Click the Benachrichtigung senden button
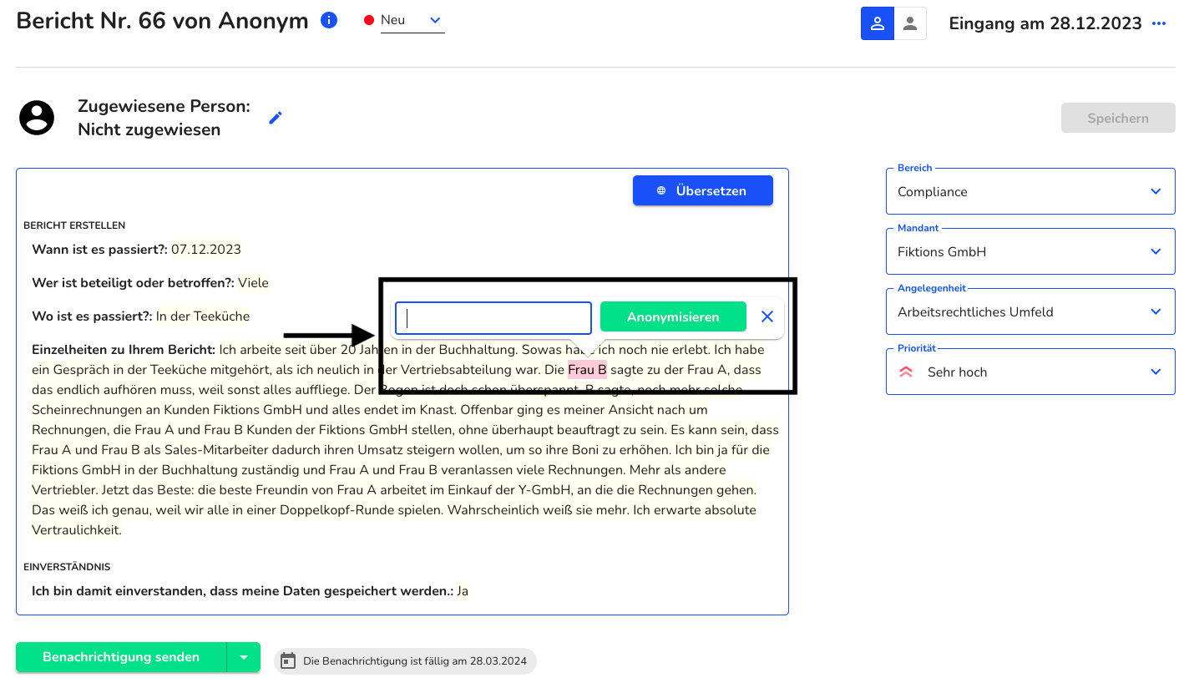 point(121,657)
